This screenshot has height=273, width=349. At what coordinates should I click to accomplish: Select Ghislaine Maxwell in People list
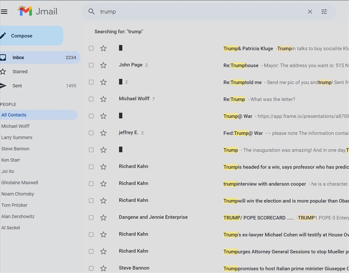[x=20, y=183]
